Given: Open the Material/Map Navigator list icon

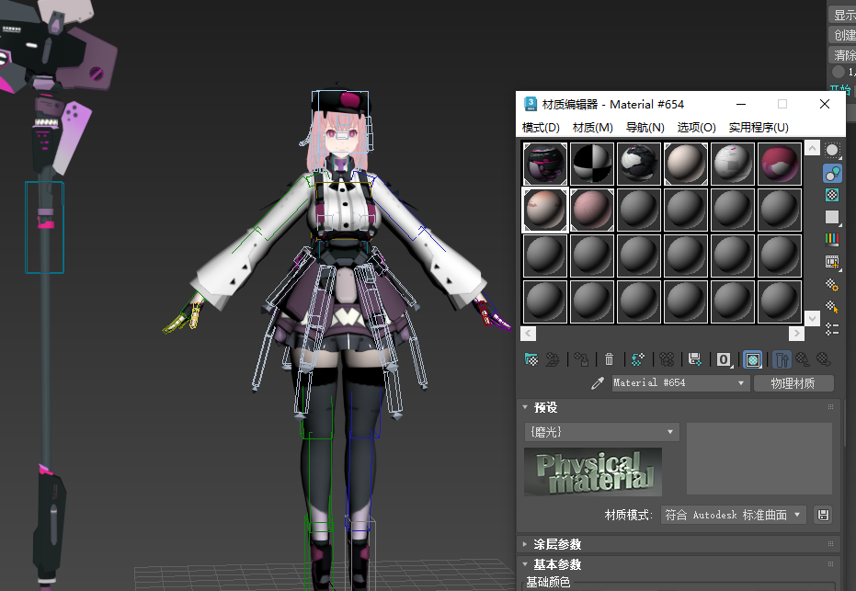Looking at the screenshot, I should [x=832, y=328].
